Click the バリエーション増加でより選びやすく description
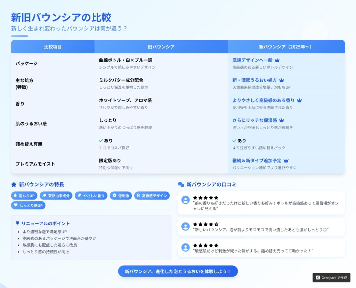The height and width of the screenshot is (288, 356). coord(264,167)
